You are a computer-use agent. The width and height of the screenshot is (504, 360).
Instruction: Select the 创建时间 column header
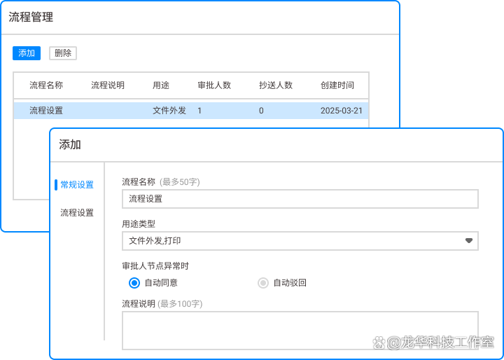pos(337,85)
